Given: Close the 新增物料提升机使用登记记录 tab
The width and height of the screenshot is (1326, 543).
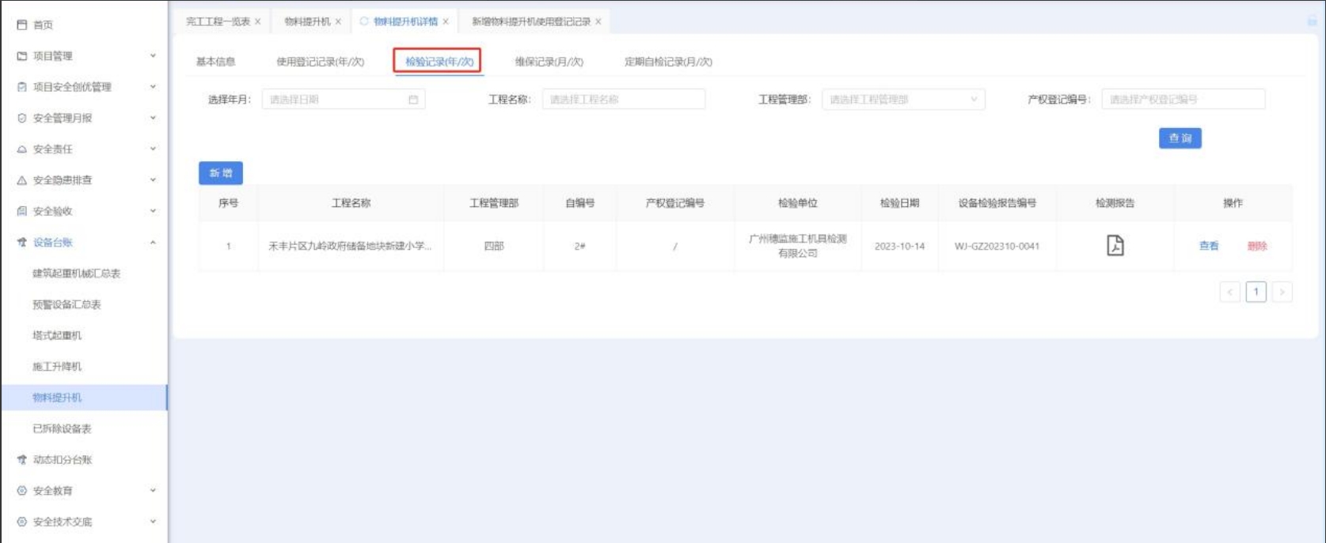Looking at the screenshot, I should point(598,22).
